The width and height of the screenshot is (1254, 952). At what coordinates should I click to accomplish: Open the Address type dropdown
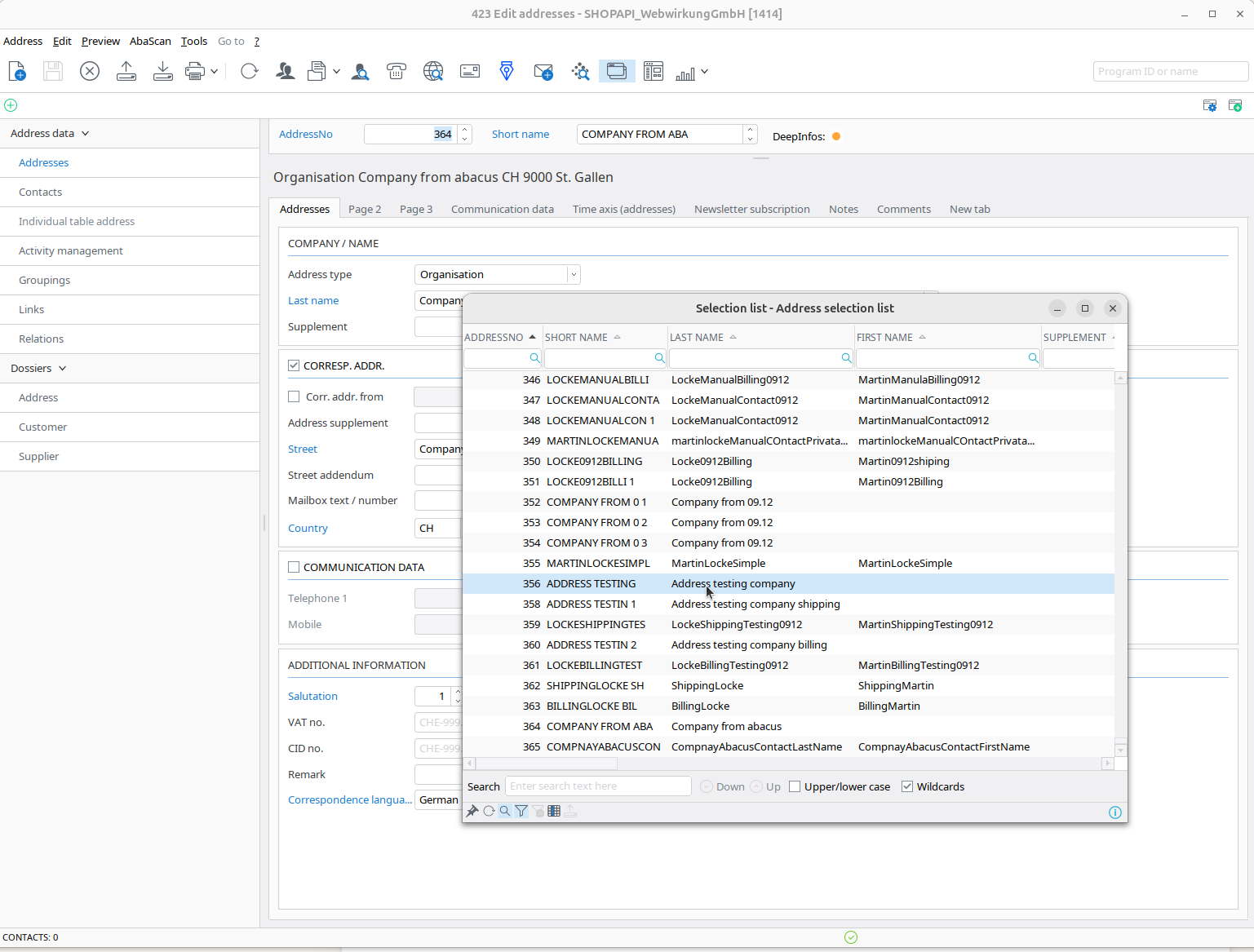point(574,275)
